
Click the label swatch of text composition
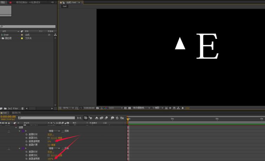click(x=22, y=35)
